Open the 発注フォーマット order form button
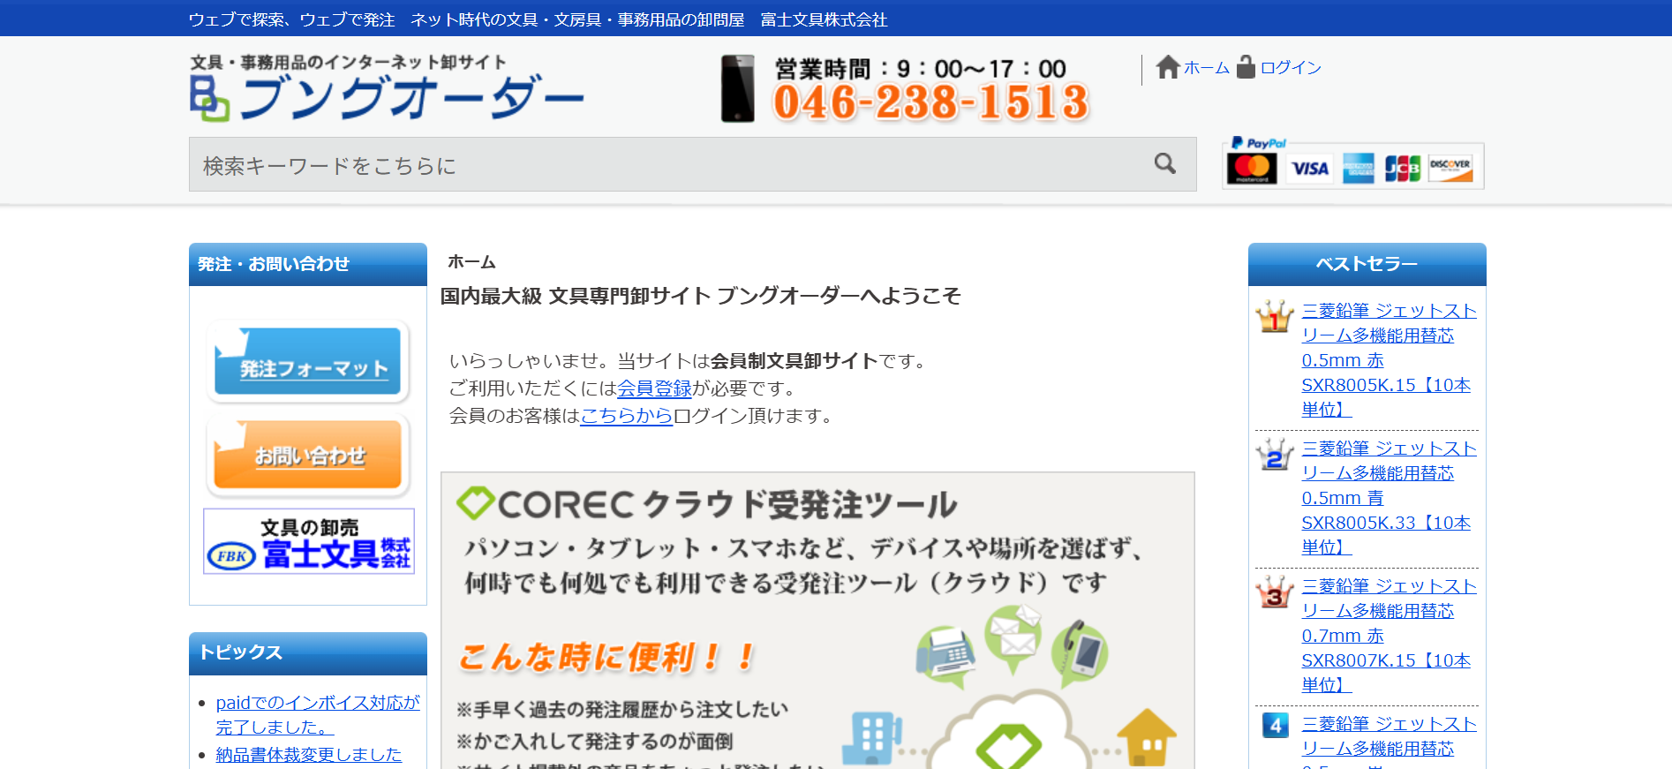This screenshot has width=1672, height=769. tap(308, 362)
